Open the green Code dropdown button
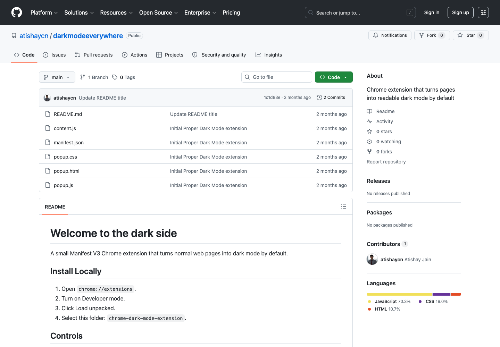500x347 pixels. pyautogui.click(x=334, y=77)
